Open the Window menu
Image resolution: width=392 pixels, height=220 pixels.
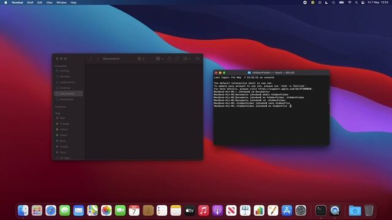[61, 2]
